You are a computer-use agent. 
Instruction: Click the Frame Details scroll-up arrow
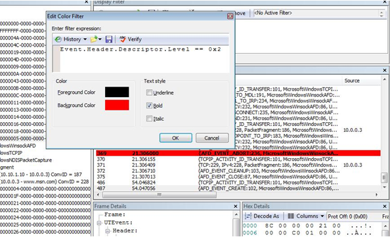pos(236,214)
